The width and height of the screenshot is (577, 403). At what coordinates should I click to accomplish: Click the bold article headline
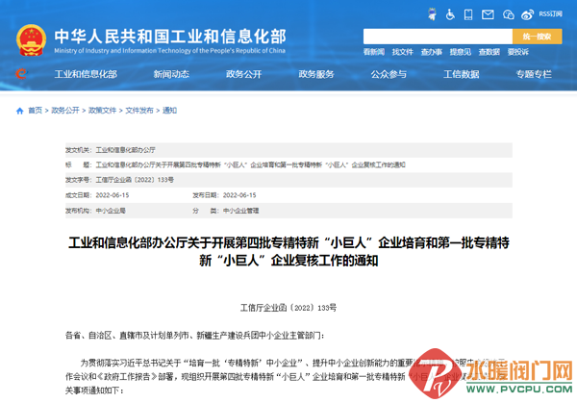coord(288,251)
